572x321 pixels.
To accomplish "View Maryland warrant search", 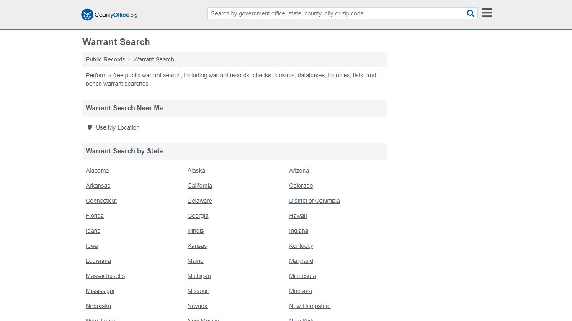I will click(301, 261).
